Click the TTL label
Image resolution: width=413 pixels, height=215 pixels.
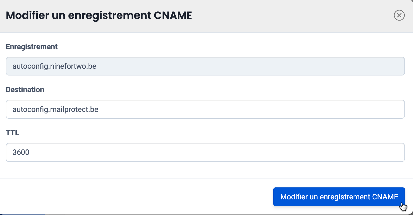13,133
